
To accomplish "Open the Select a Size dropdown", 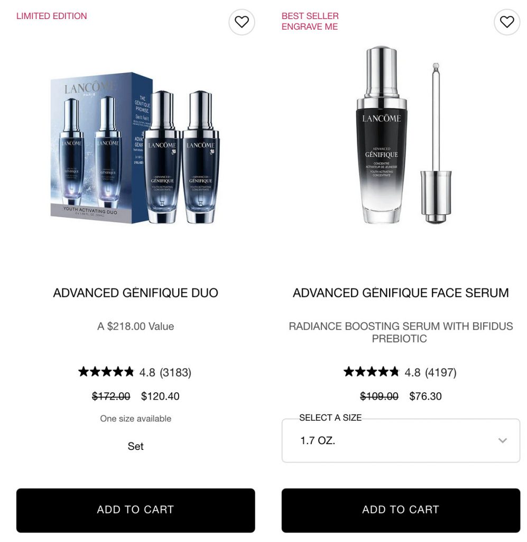I will tap(401, 440).
